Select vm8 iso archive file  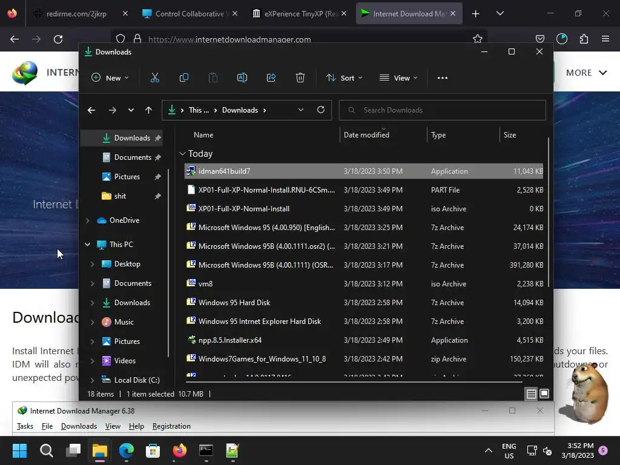point(363,284)
